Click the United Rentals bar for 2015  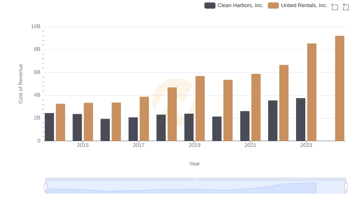click(x=88, y=122)
